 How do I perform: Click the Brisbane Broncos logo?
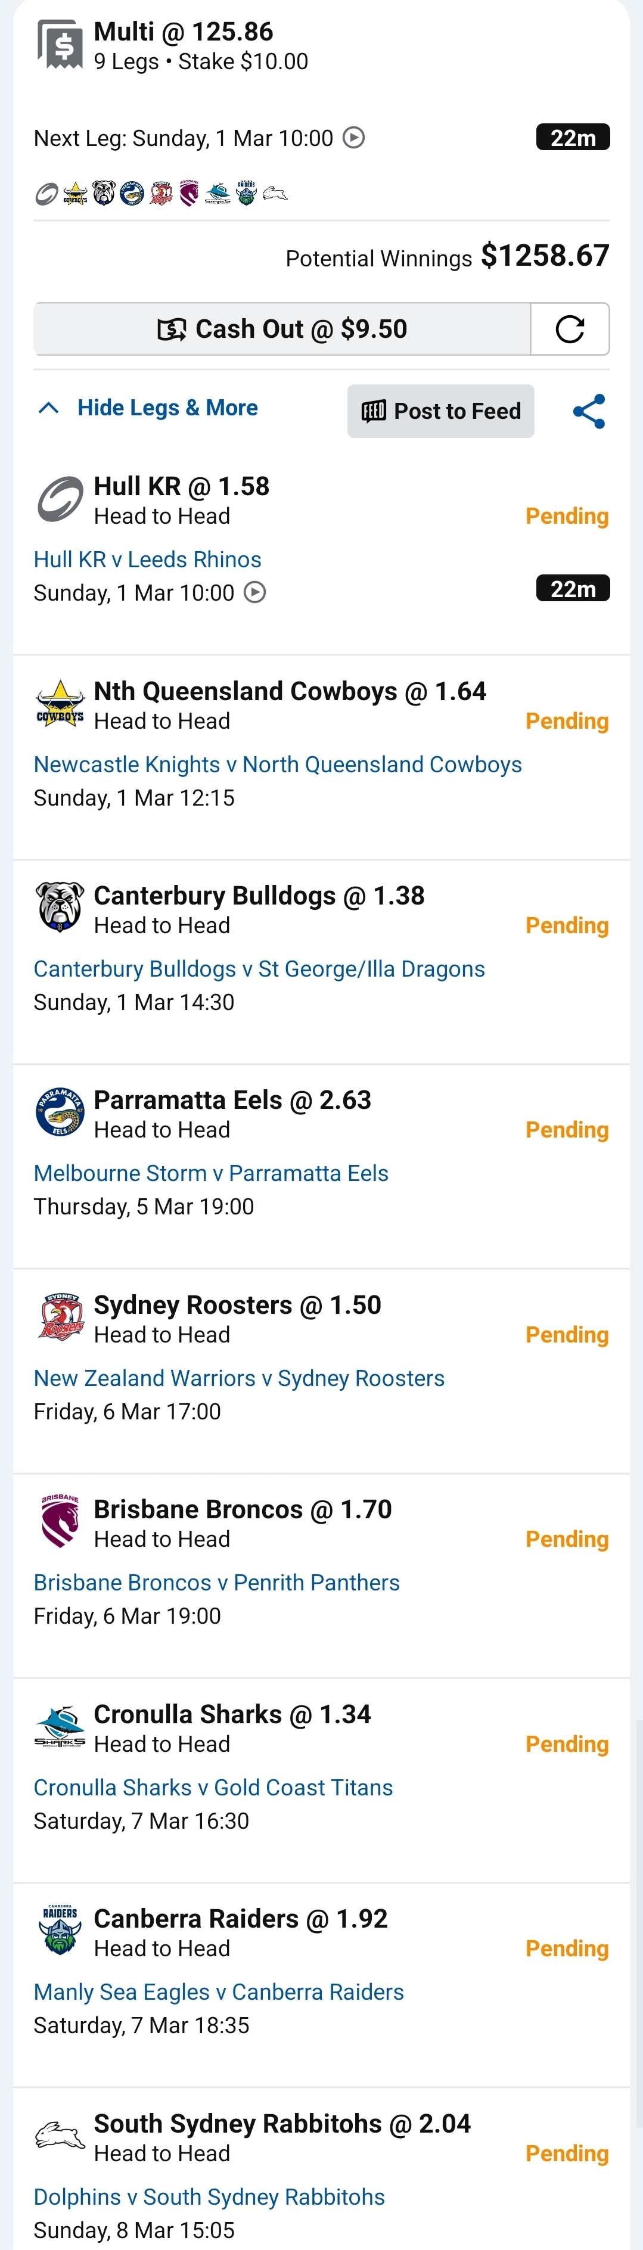click(60, 1521)
